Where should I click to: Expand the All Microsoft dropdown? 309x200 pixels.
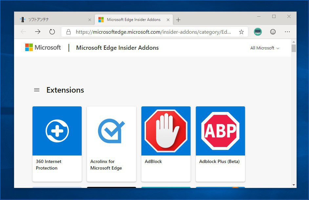265,48
